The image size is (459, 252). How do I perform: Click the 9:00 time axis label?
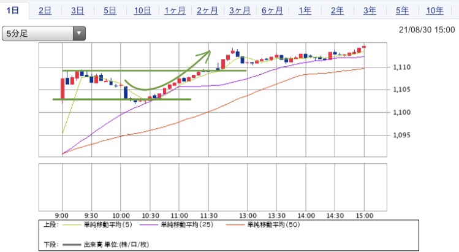62,216
